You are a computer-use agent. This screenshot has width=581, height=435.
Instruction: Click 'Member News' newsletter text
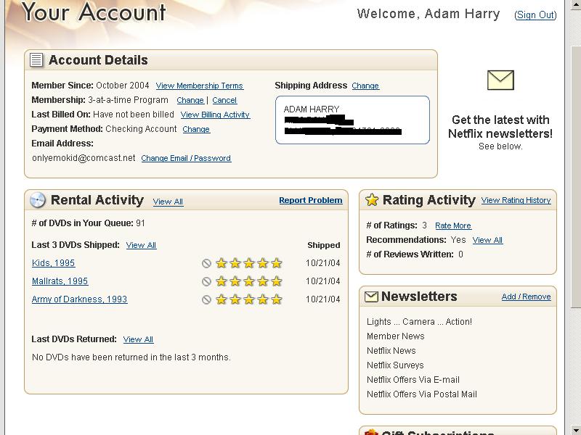pos(396,336)
